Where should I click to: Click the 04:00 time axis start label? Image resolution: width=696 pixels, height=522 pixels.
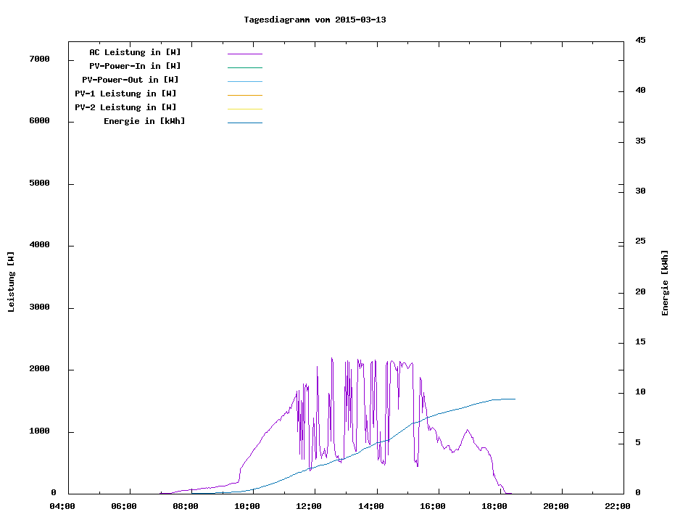(x=62, y=507)
